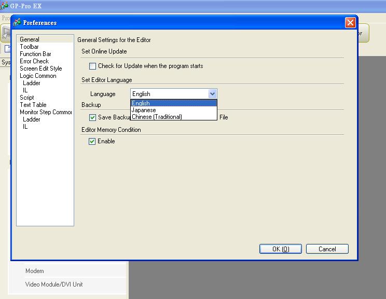Open Script preferences

pos(27,98)
